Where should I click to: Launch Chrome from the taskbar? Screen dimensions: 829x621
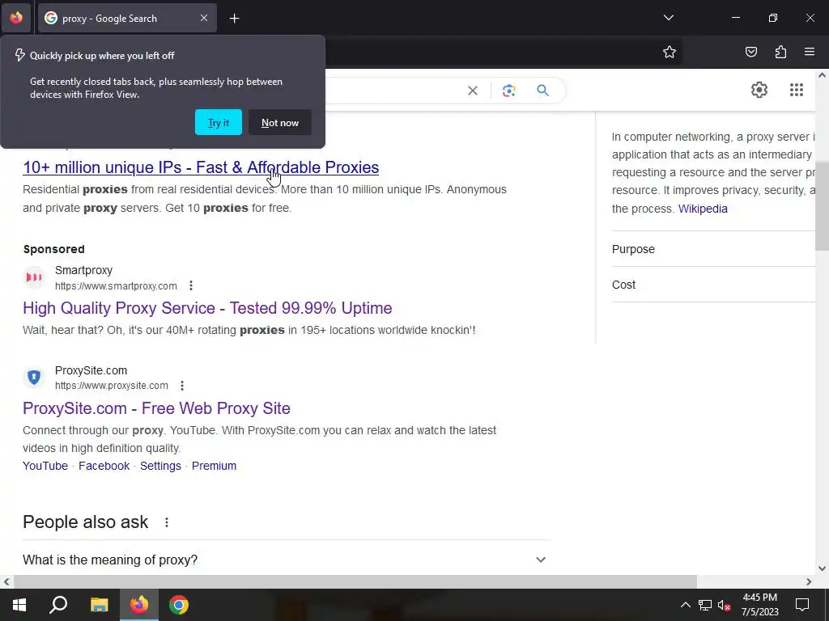(x=179, y=605)
